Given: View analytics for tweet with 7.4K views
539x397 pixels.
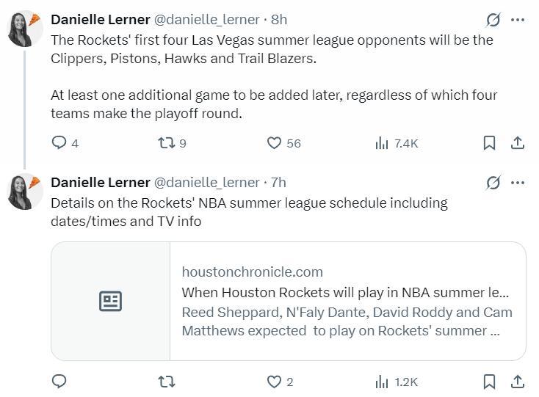Looking at the screenshot, I should pos(382,143).
